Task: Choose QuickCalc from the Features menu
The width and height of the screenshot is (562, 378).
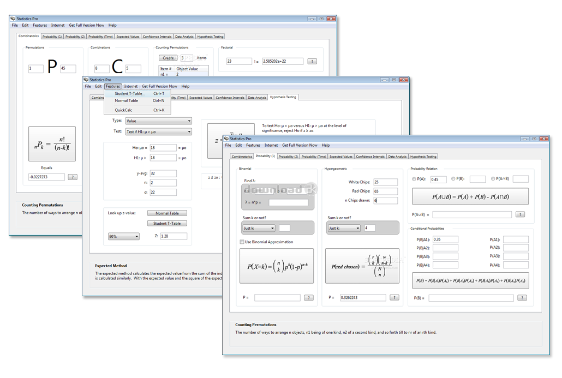Action: [123, 110]
